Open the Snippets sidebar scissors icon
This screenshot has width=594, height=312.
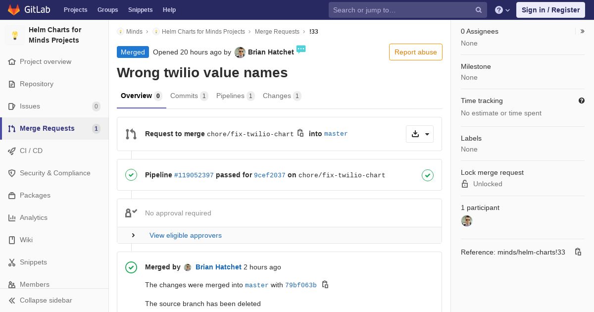[12, 262]
